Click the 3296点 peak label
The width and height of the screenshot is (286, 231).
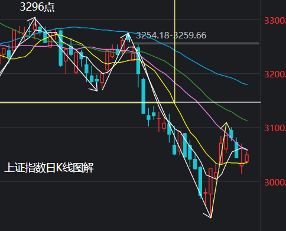coord(37,7)
